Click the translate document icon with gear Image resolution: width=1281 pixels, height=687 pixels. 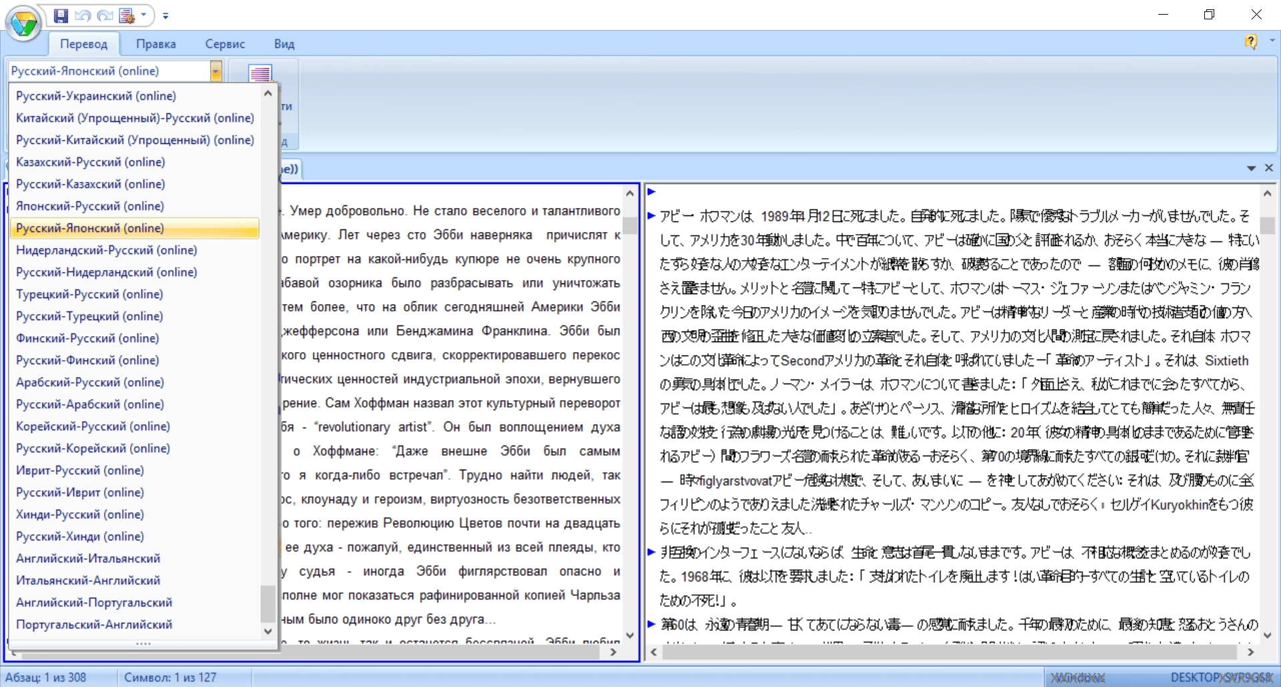click(127, 15)
